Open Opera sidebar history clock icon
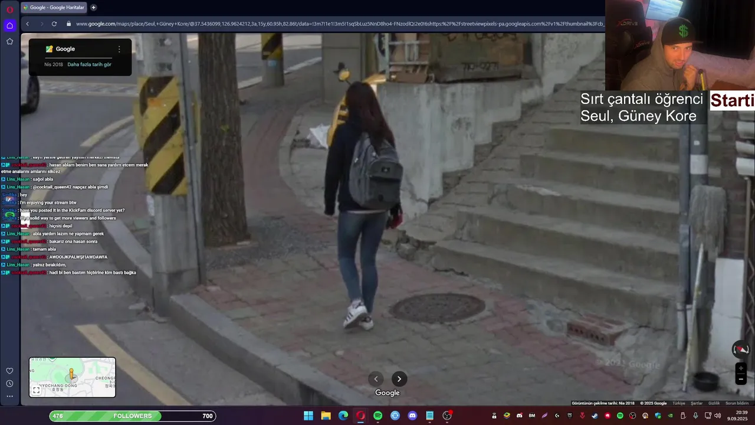The height and width of the screenshot is (425, 755). (x=9, y=384)
